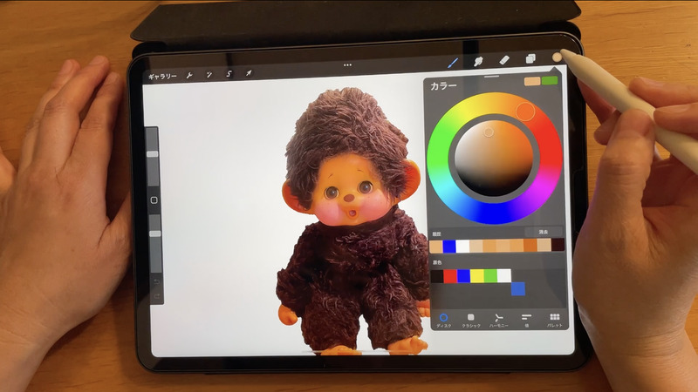Tap the brush size slider handle
698x392 pixels.
click(x=153, y=154)
